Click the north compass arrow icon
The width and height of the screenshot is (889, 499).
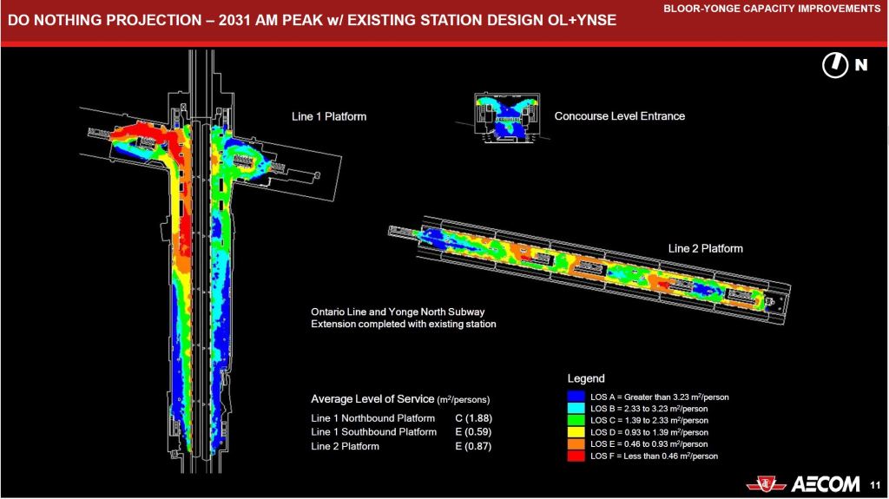tap(834, 65)
